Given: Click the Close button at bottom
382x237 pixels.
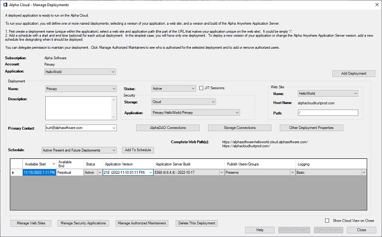Looking at the screenshot, I should pyautogui.click(x=361, y=230).
